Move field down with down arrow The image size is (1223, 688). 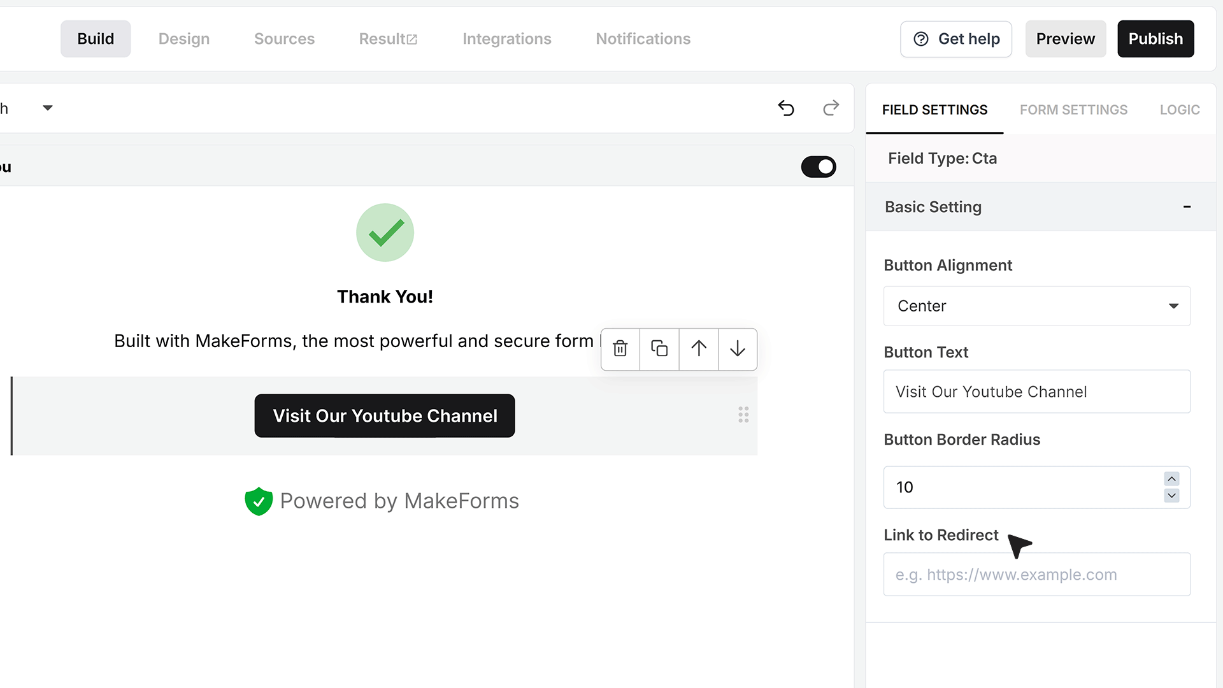pyautogui.click(x=738, y=348)
